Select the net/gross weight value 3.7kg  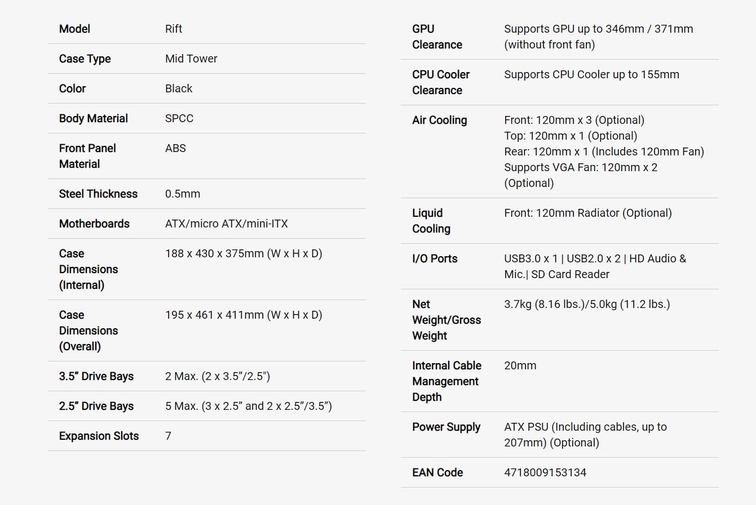tap(587, 304)
